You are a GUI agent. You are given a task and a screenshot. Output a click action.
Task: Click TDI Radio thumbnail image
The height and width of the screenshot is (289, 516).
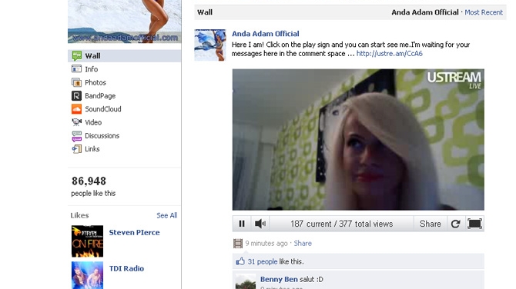tap(87, 275)
